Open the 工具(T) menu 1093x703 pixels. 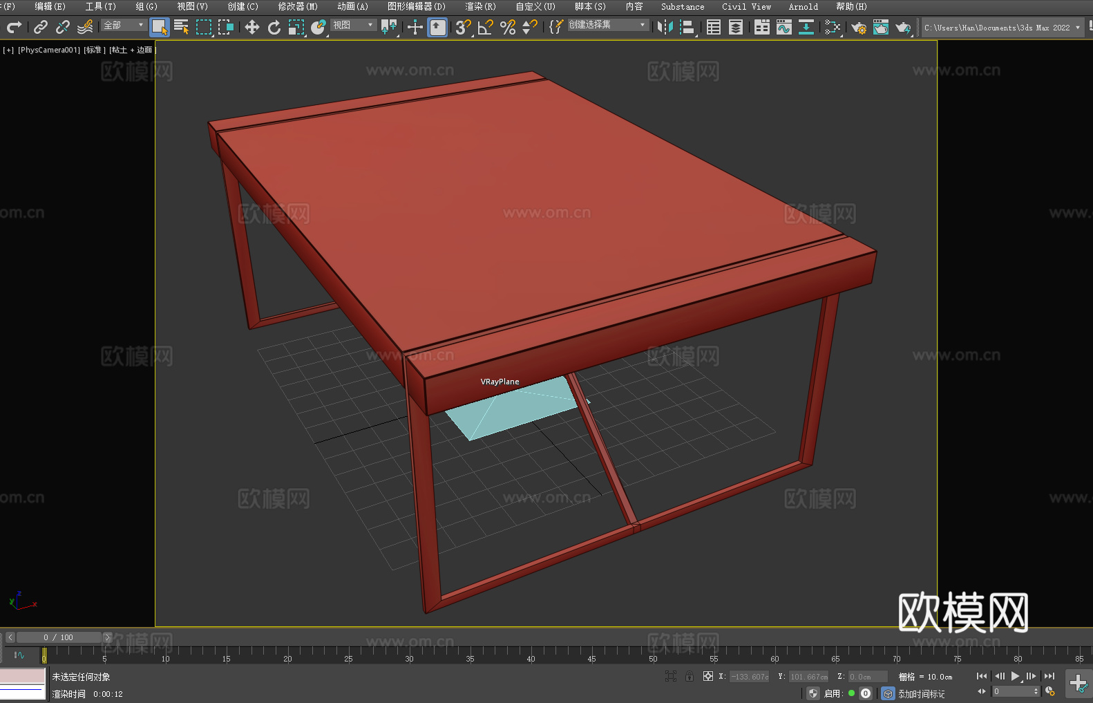coord(100,6)
